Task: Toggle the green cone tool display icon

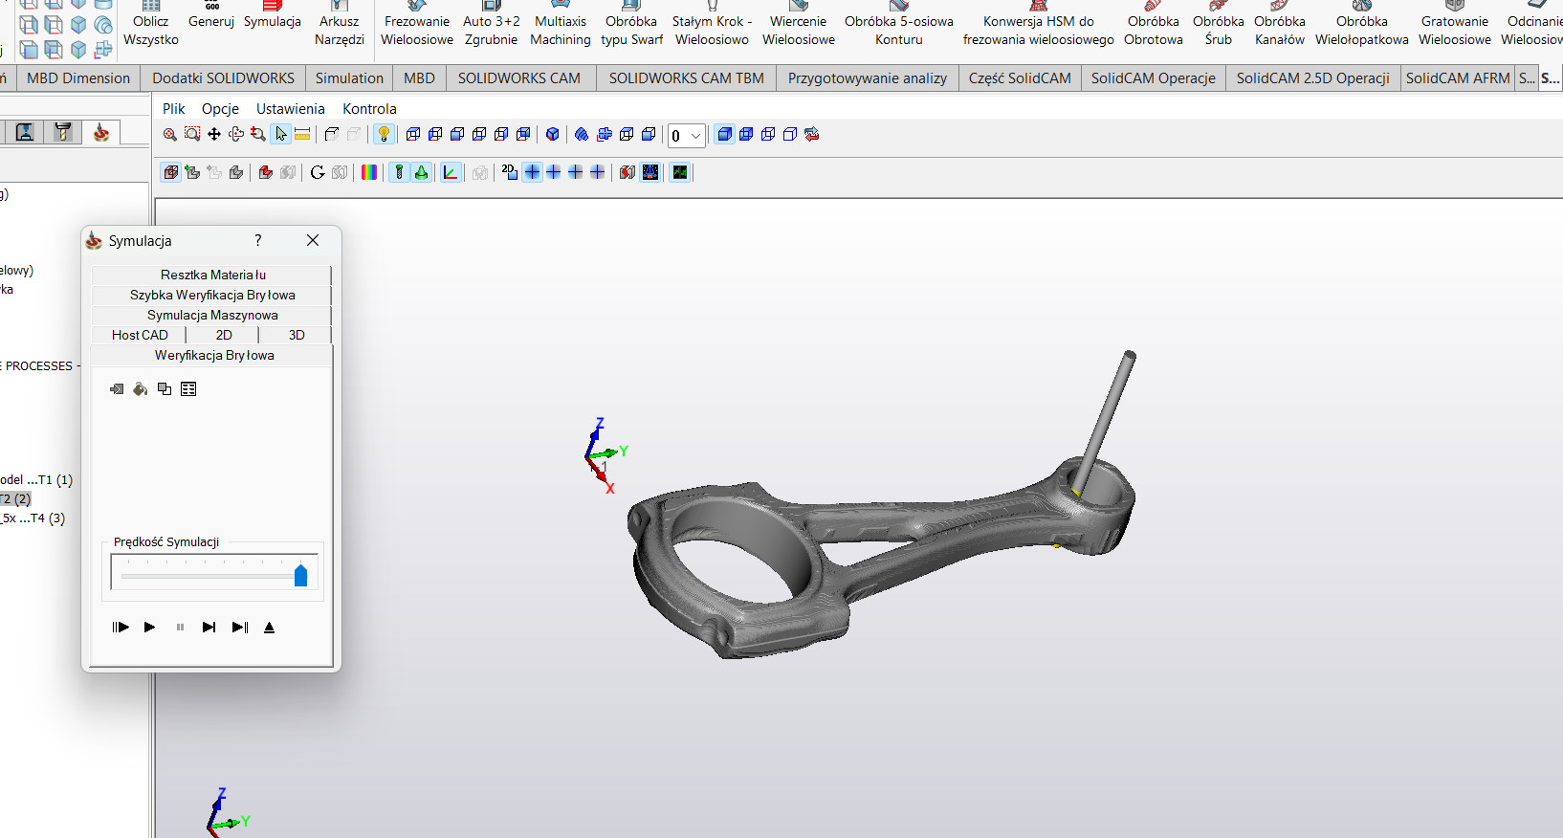Action: click(421, 172)
